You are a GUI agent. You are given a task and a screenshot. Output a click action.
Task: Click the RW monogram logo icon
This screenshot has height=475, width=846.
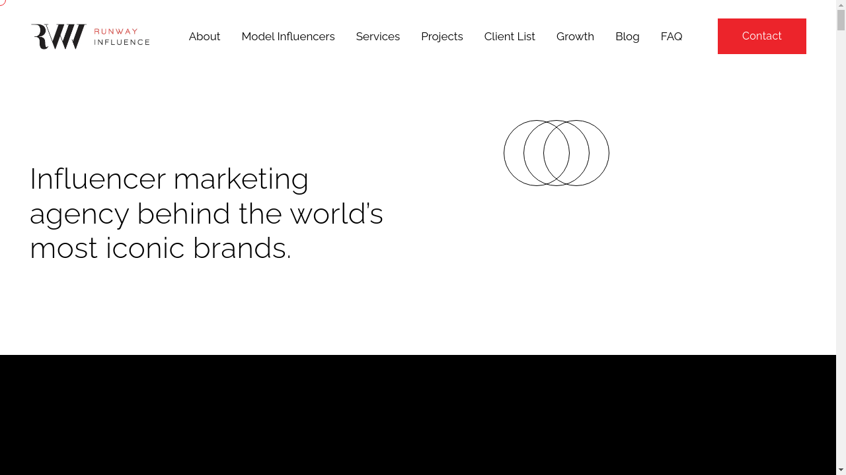click(x=59, y=36)
